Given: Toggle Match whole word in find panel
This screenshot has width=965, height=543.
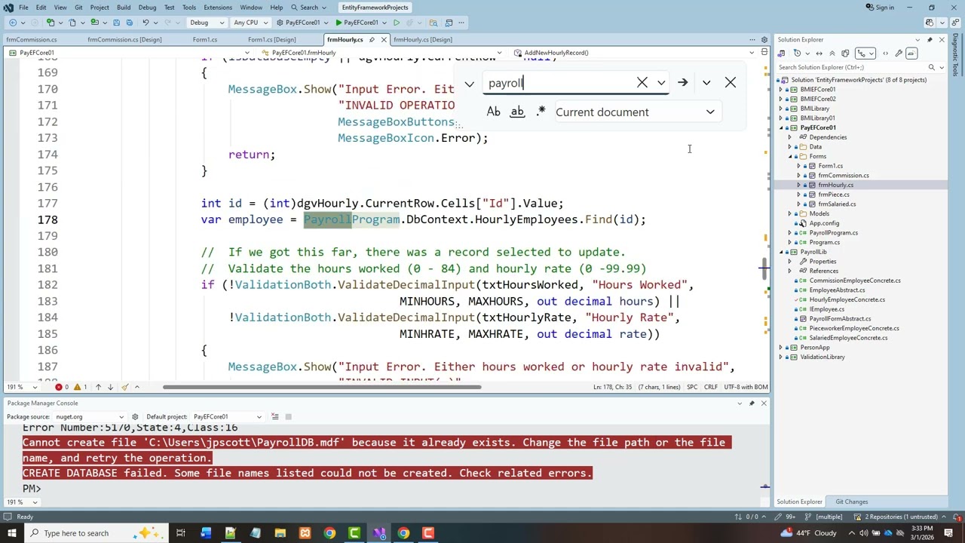Looking at the screenshot, I should 517,112.
